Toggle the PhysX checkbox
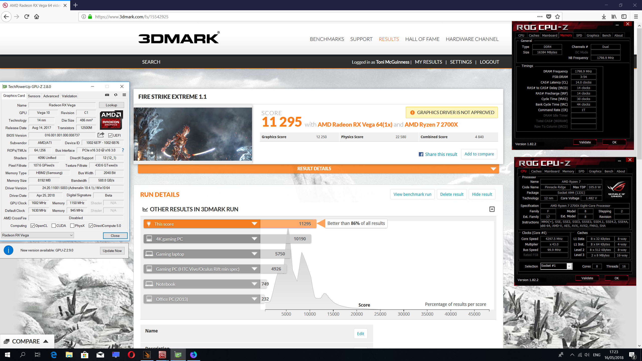This screenshot has width=642, height=361. pos(72,226)
